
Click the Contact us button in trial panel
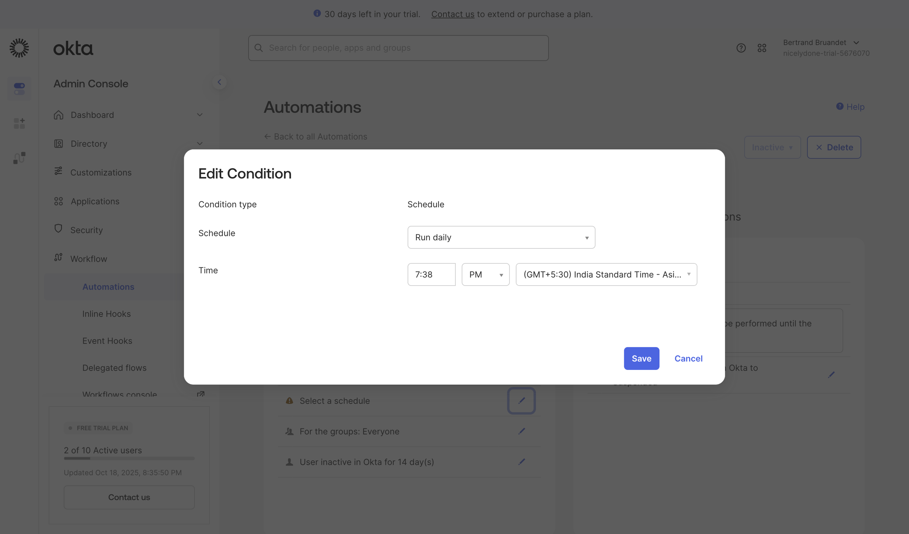pyautogui.click(x=129, y=497)
